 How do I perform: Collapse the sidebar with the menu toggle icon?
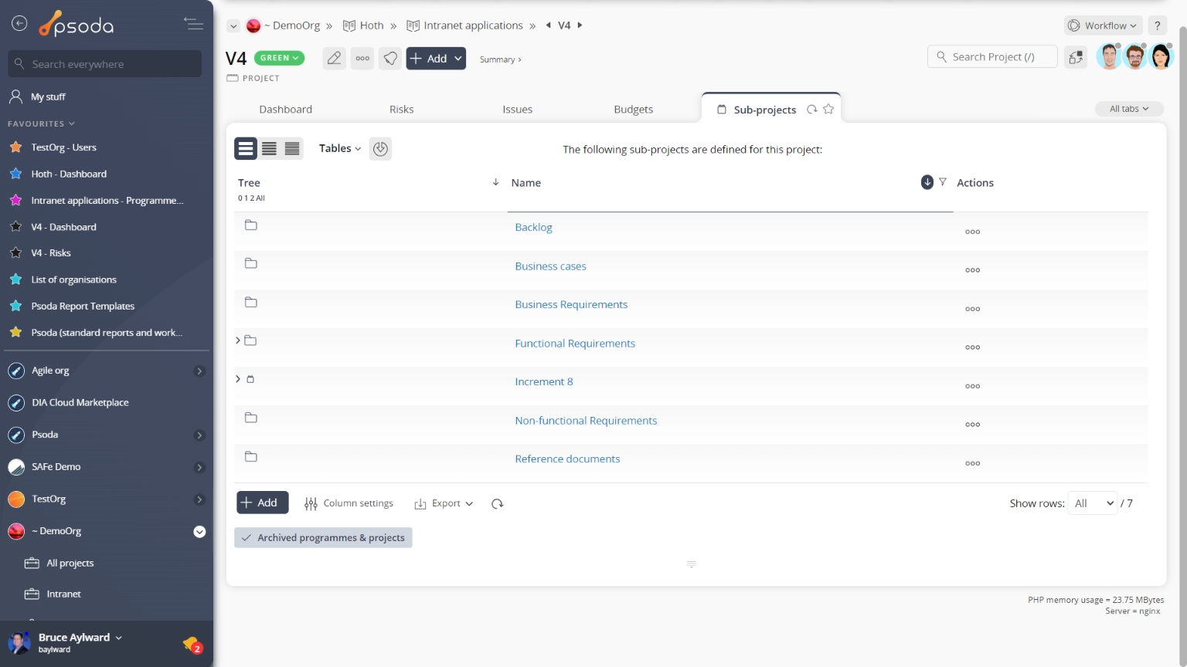193,24
